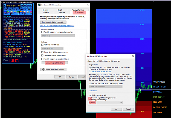Click the Ch% button in Dolly panel
The height and width of the screenshot is (118, 171).
pyautogui.click(x=30, y=8)
